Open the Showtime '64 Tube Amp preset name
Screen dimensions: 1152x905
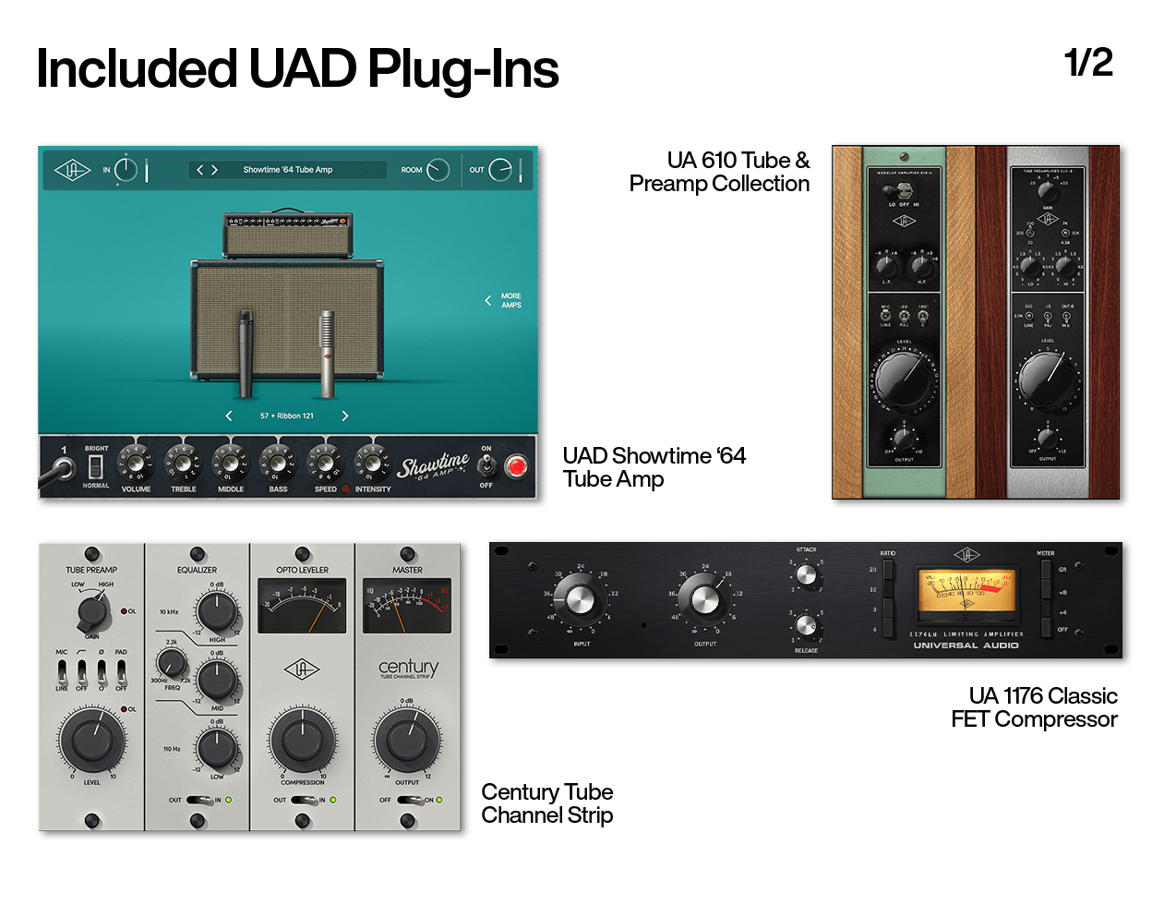288,170
